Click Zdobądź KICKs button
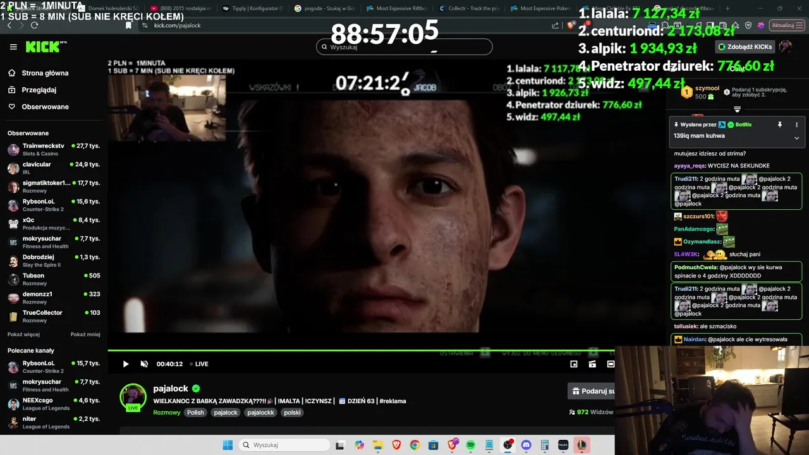Viewport: 809px width, 455px height. tap(745, 47)
